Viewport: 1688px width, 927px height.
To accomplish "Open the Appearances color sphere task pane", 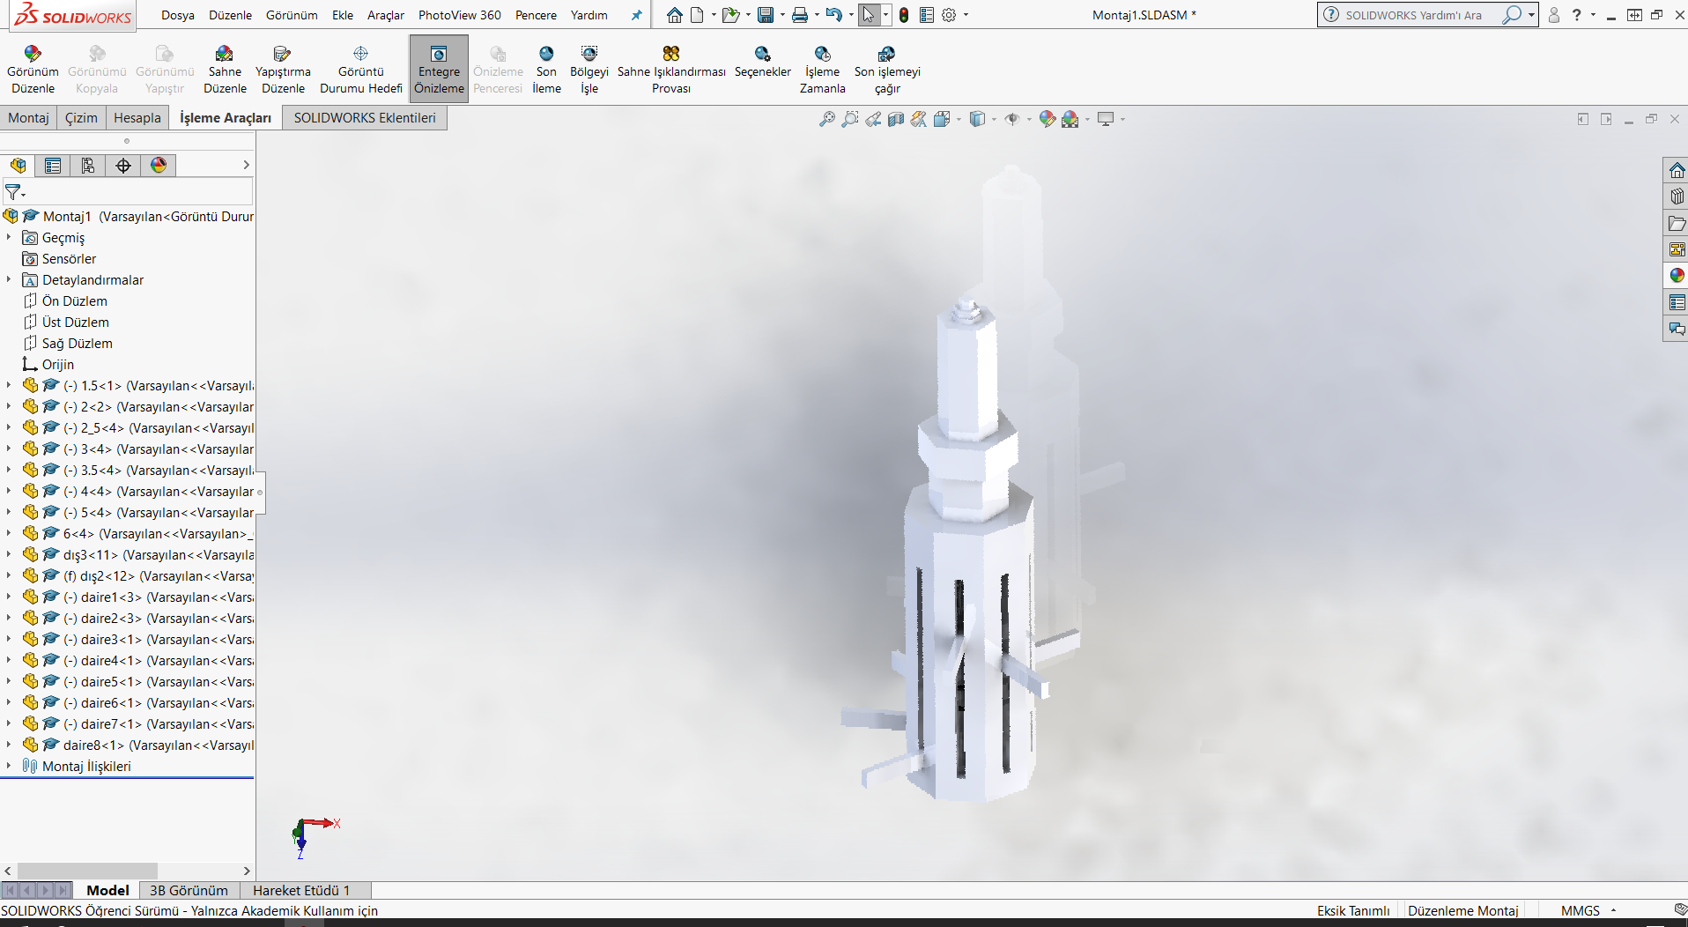I will coord(1677,276).
